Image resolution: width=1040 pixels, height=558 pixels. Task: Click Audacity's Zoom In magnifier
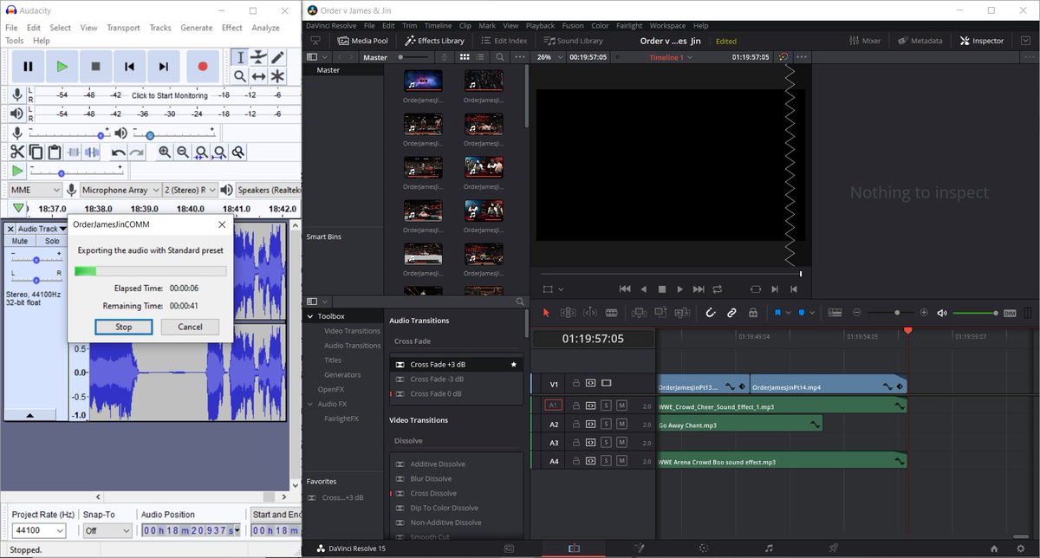[x=164, y=152]
